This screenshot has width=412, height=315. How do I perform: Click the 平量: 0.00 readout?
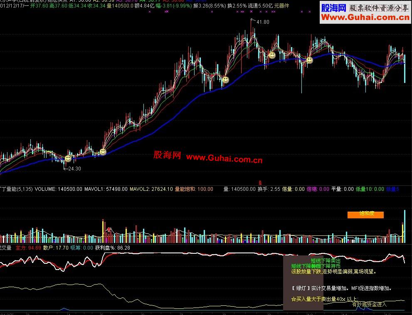click(343, 189)
